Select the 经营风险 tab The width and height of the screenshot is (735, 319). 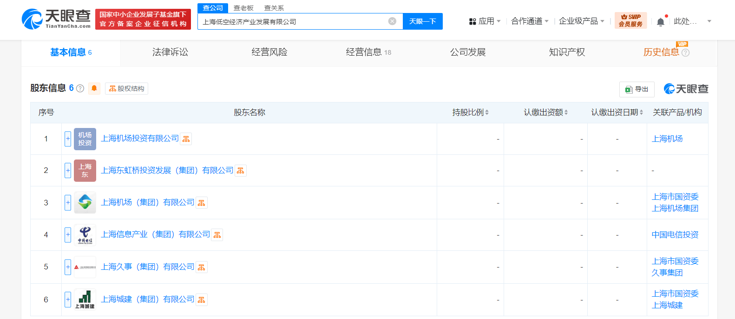[269, 52]
